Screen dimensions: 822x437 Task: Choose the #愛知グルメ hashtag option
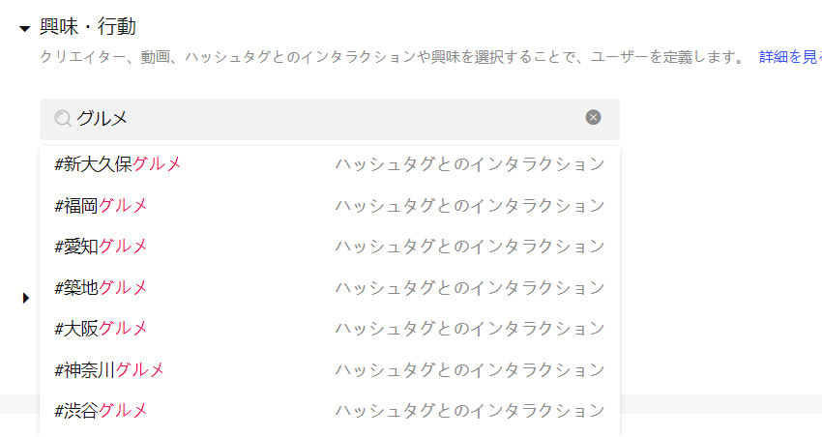coord(329,247)
